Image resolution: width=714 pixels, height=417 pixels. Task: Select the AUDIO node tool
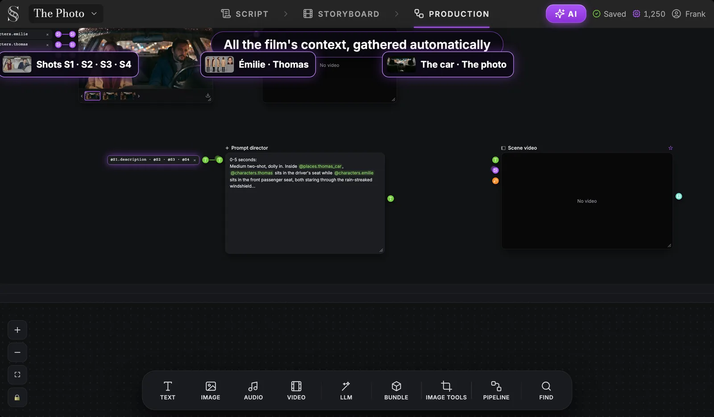(253, 391)
